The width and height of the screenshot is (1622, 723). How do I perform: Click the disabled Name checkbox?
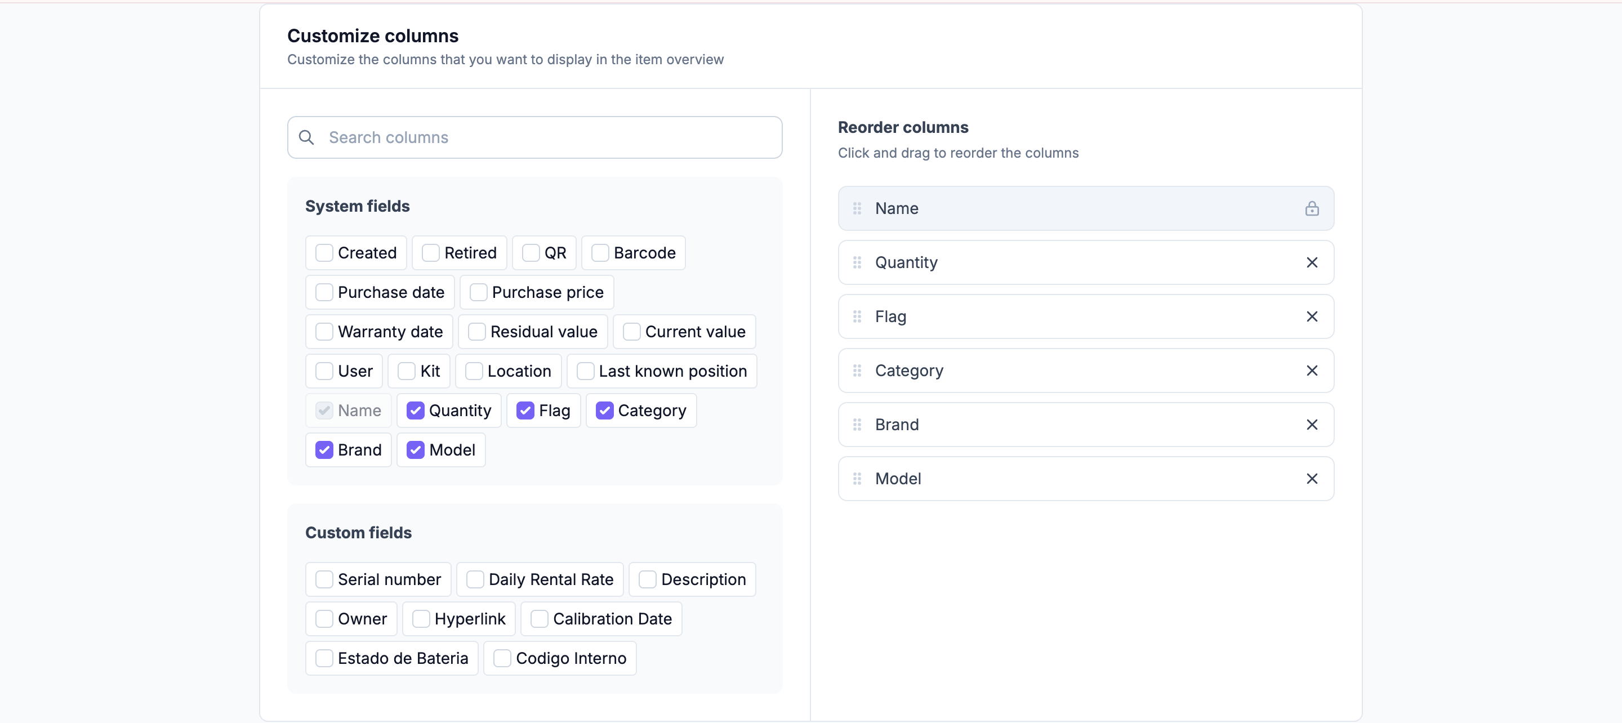click(x=324, y=411)
